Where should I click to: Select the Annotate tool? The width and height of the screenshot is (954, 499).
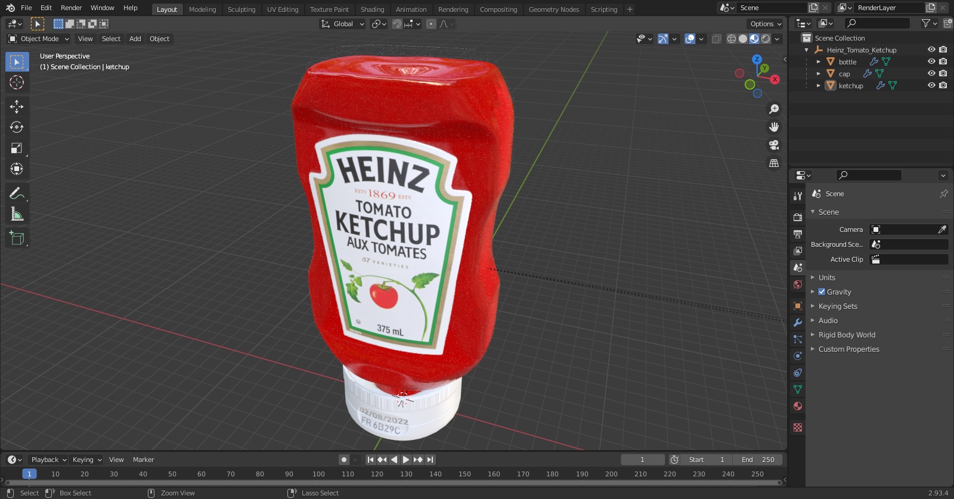17,193
